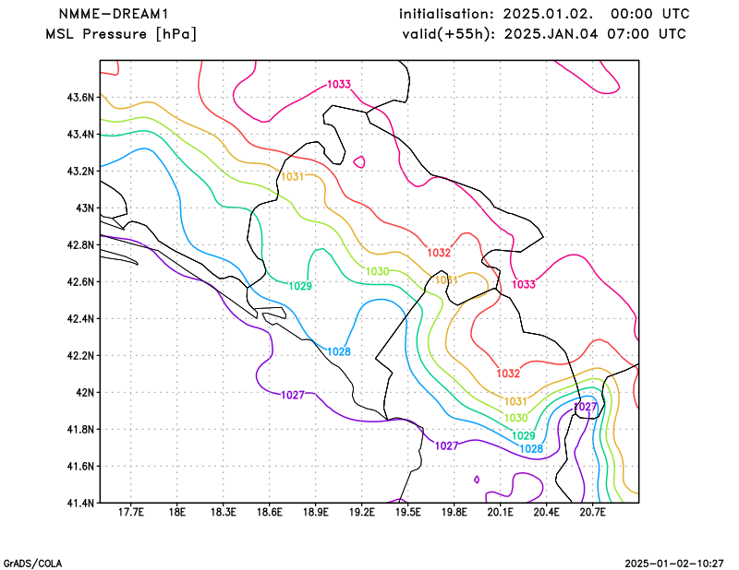Click the 18.3E longitude axis label

223,513
